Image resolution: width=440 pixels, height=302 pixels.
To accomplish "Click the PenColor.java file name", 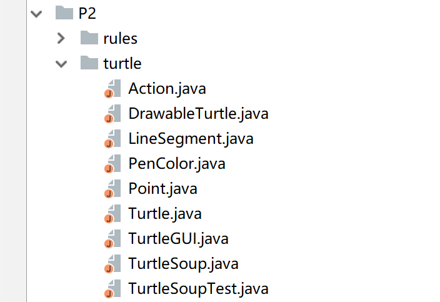I will [177, 164].
